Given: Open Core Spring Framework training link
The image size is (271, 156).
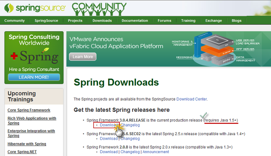Looking at the screenshot, I should click(x=29, y=110).
